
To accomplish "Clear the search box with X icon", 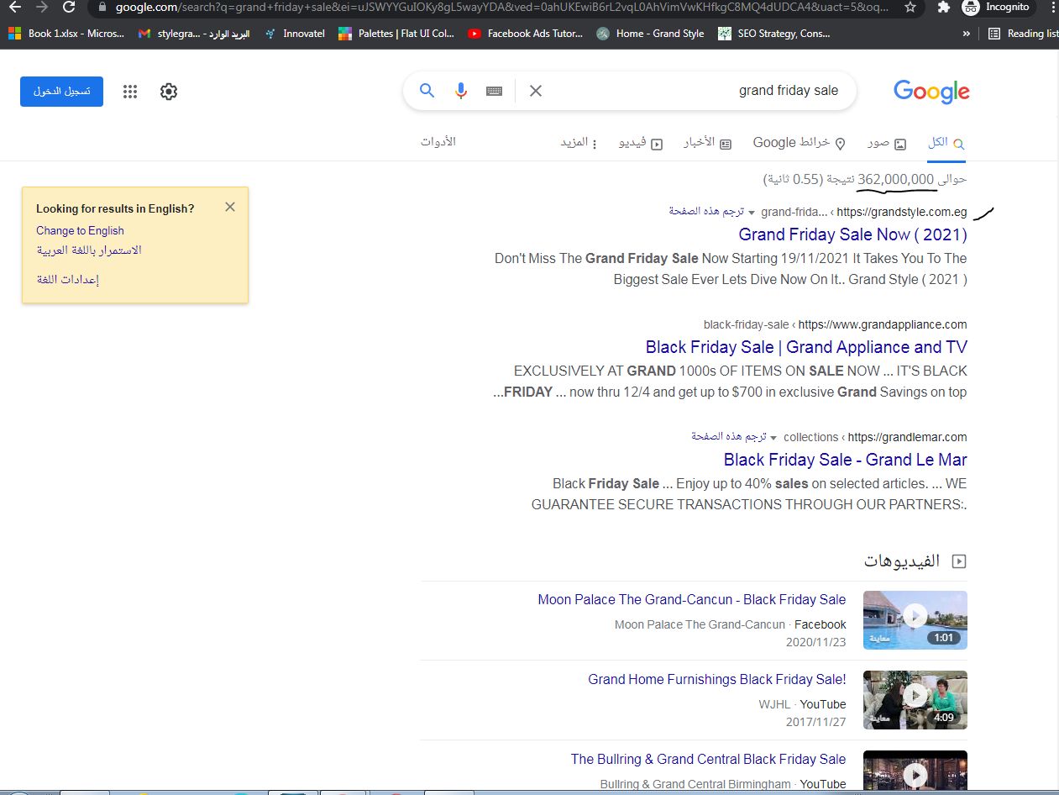I will (535, 91).
